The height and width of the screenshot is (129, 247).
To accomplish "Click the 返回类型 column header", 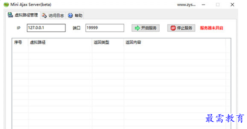I will (x=108, y=42).
